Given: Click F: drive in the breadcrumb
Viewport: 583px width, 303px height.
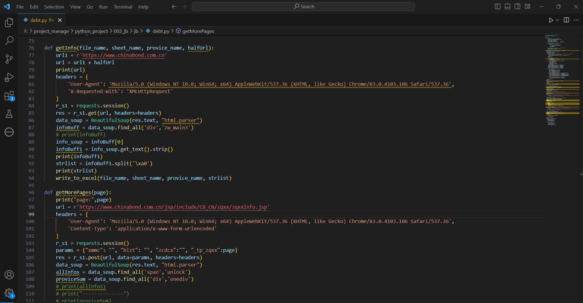Looking at the screenshot, I should [26, 31].
